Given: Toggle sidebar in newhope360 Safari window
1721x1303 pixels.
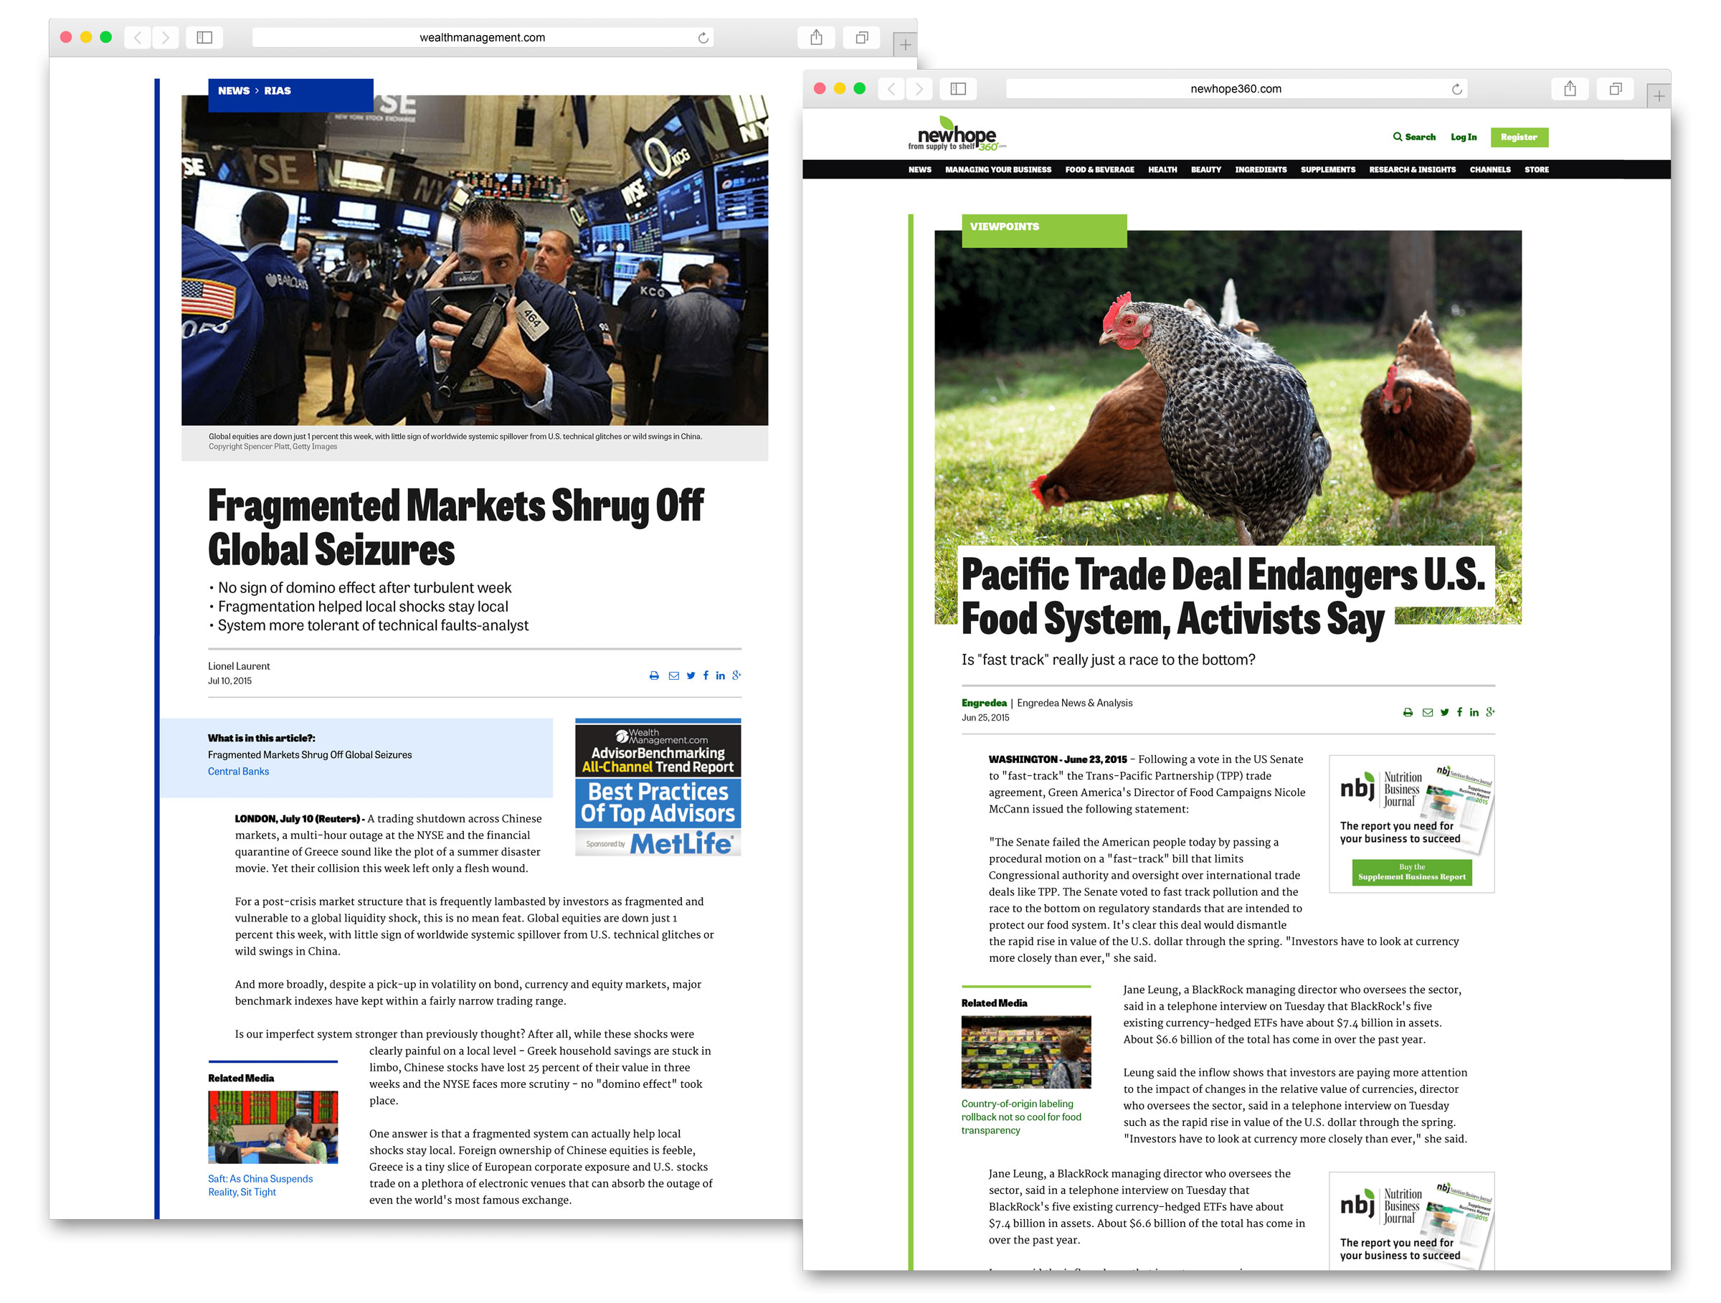Looking at the screenshot, I should [x=959, y=89].
